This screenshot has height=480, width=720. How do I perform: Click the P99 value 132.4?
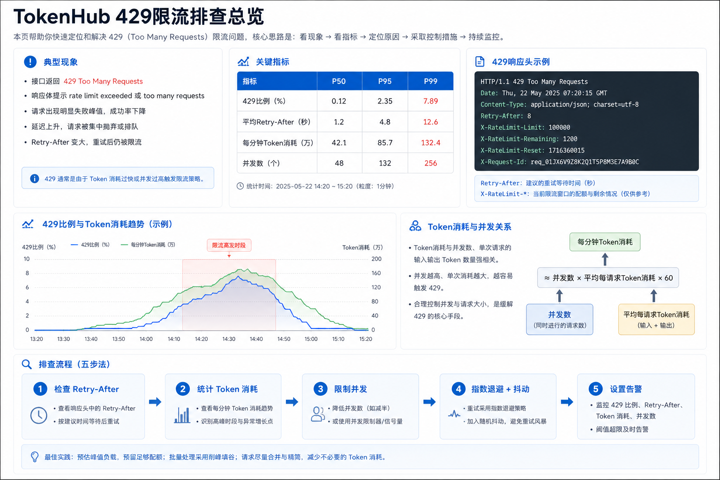tap(430, 143)
